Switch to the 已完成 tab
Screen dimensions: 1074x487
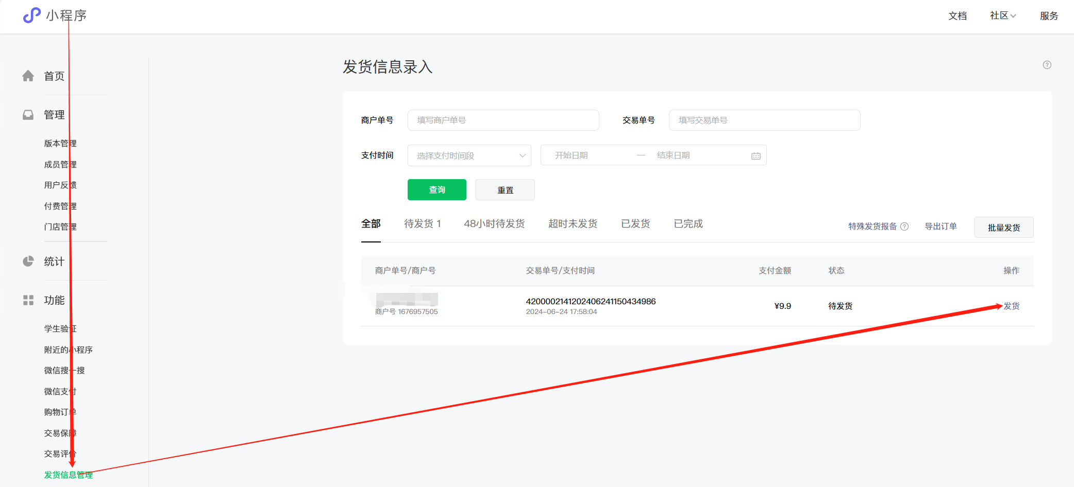coord(689,224)
